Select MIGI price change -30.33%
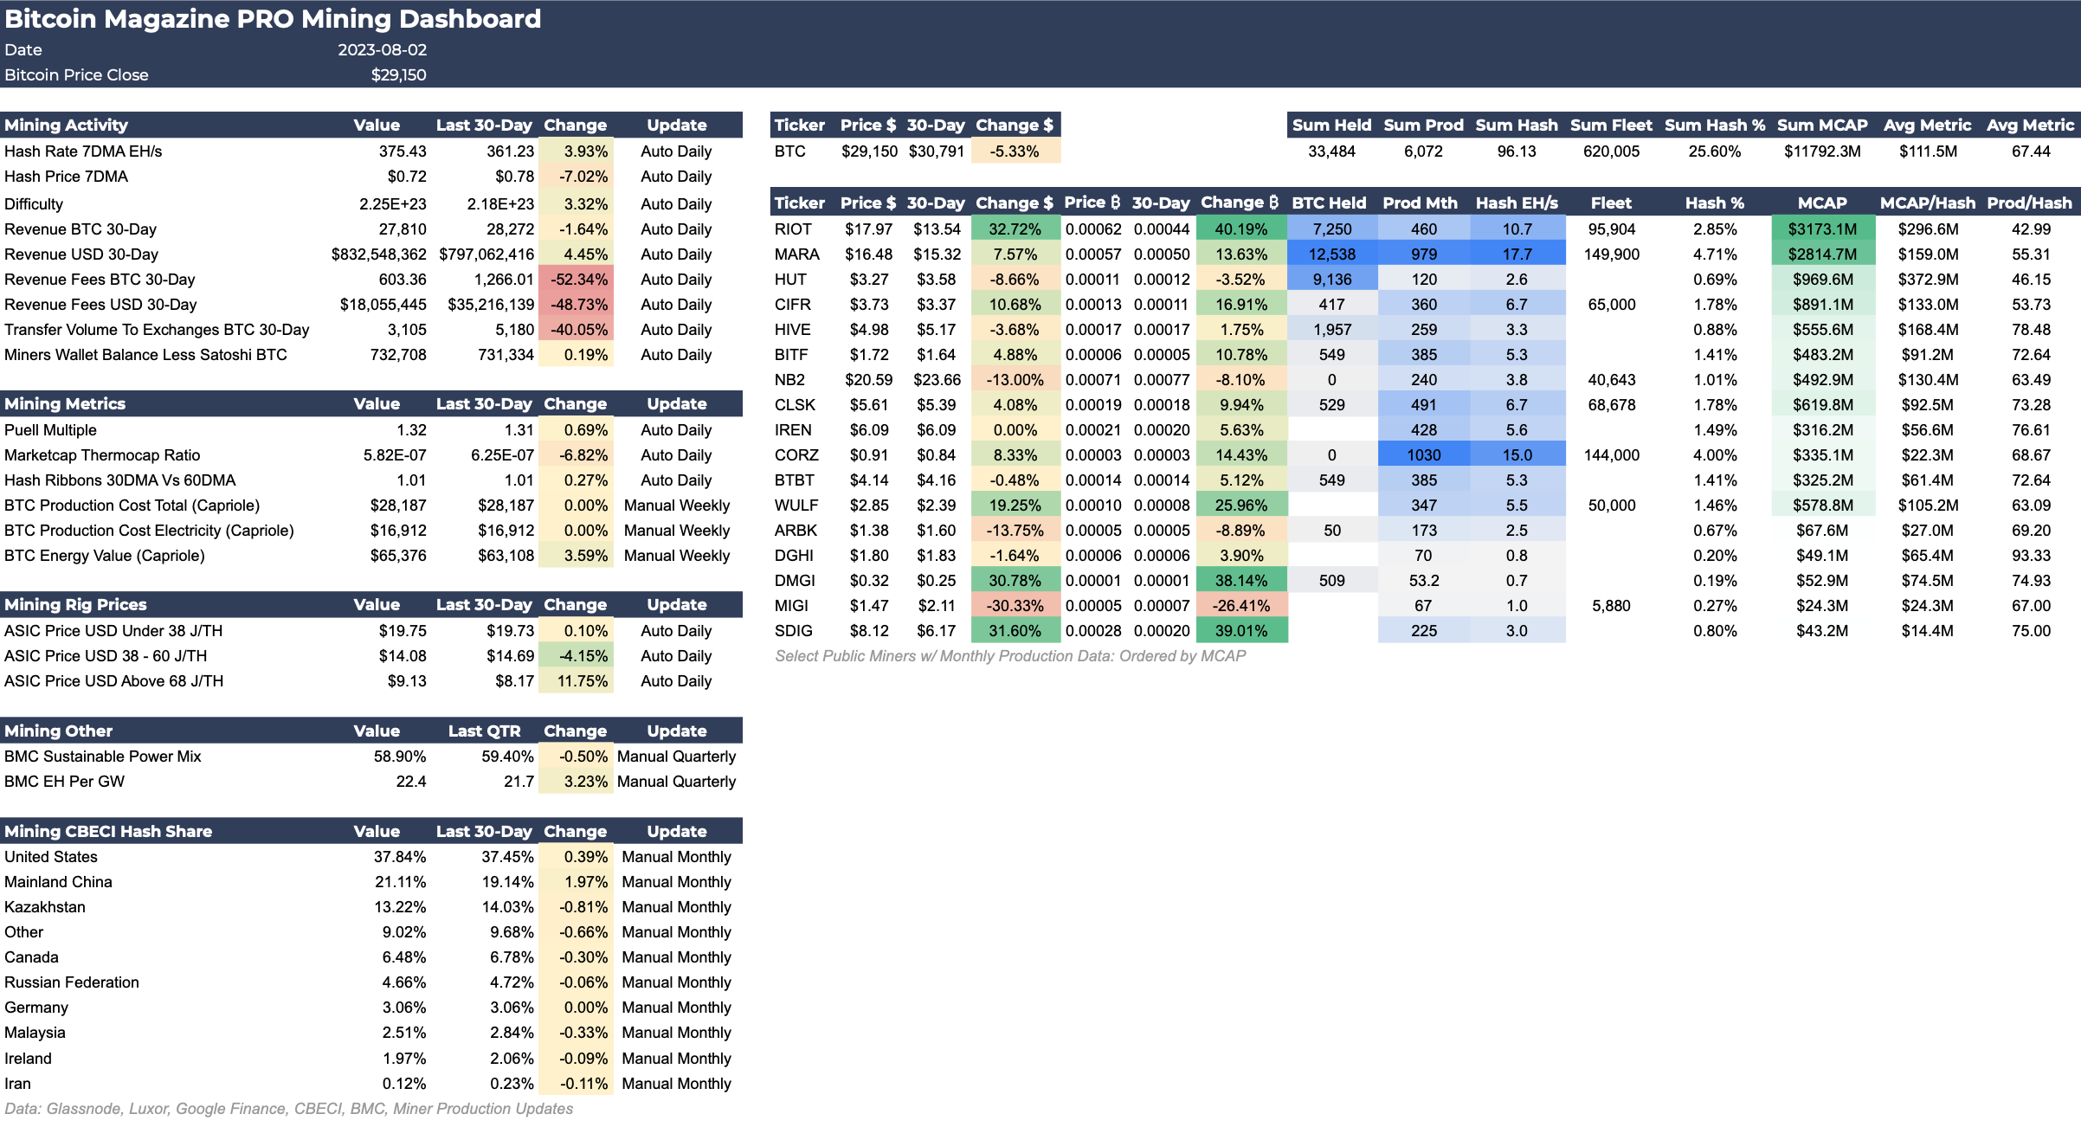 1015,606
